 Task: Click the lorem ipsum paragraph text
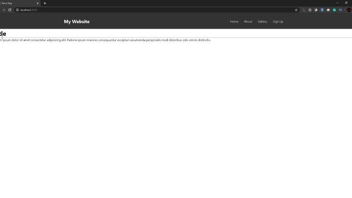pyautogui.click(x=105, y=40)
